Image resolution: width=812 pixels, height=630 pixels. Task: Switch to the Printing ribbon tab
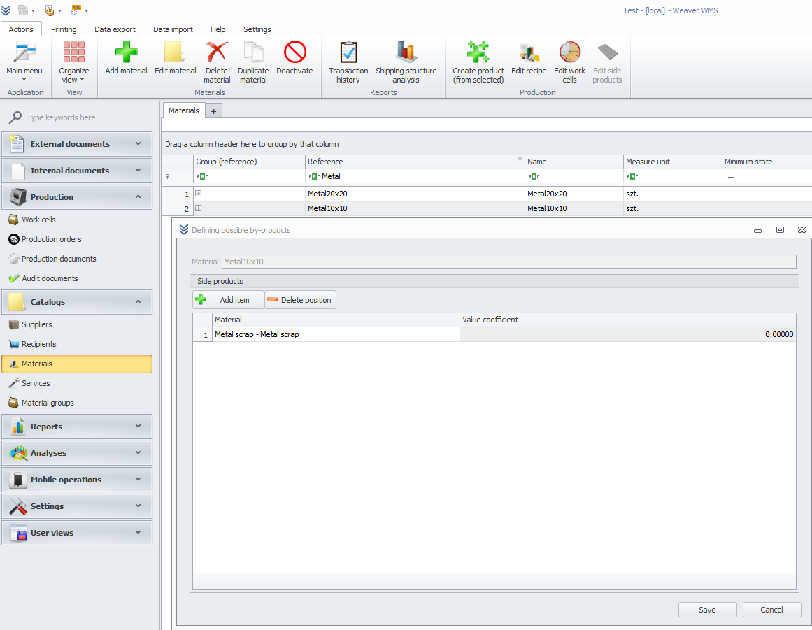[64, 29]
